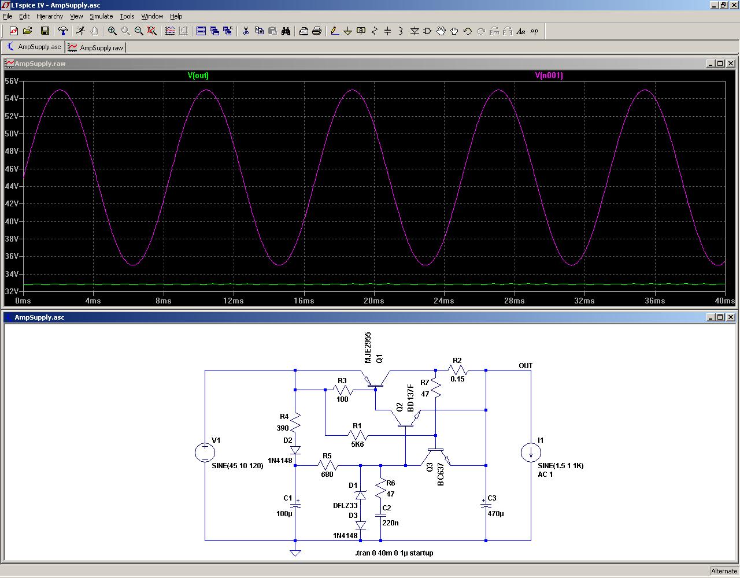Image resolution: width=740 pixels, height=578 pixels.
Task: Open the Help menu
Action: (176, 16)
